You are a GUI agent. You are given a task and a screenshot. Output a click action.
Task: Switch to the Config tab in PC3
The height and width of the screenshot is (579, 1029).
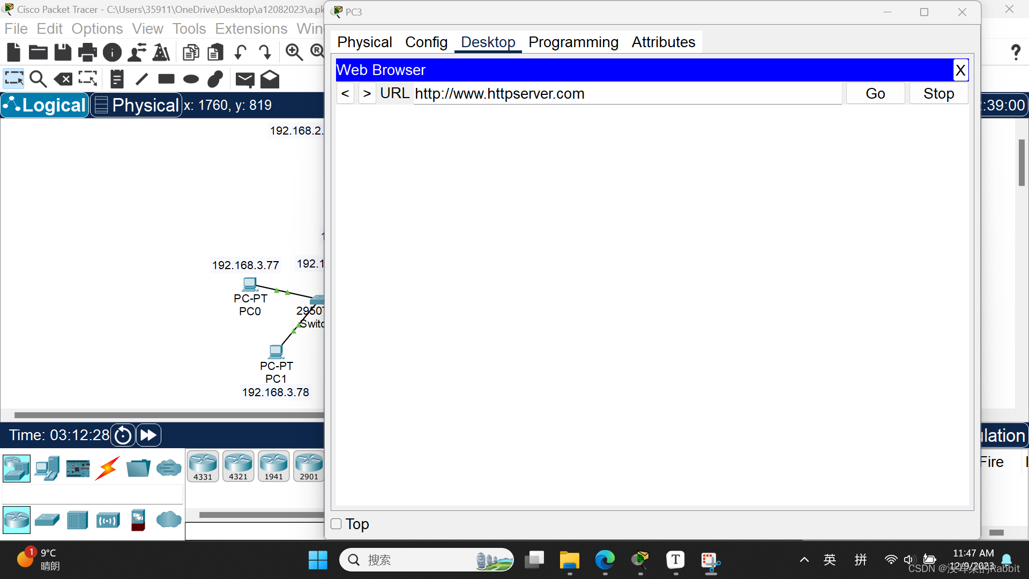tap(426, 42)
